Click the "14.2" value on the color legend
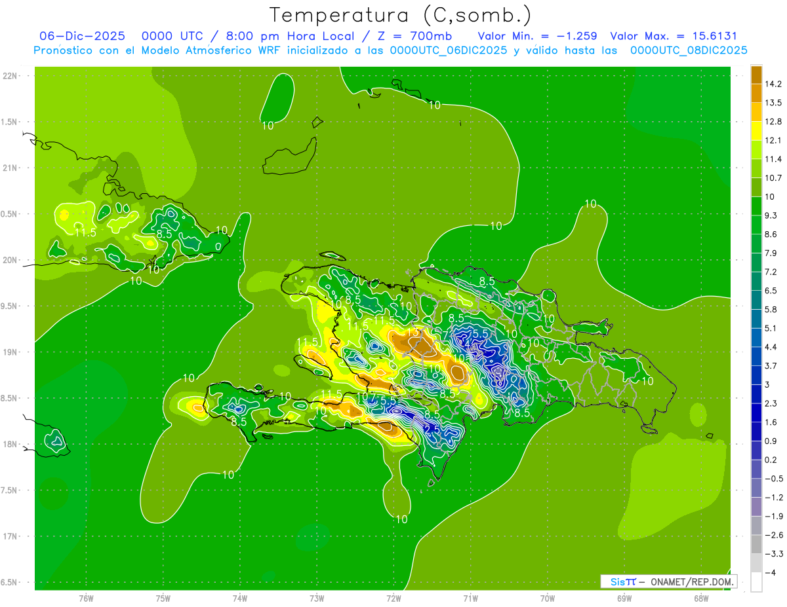787x607 pixels. (x=773, y=84)
